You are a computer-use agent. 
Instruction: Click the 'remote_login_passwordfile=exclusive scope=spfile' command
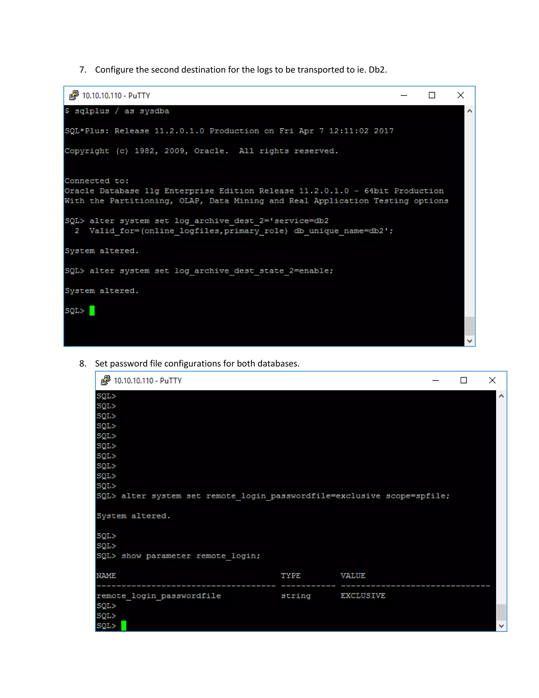(x=273, y=496)
